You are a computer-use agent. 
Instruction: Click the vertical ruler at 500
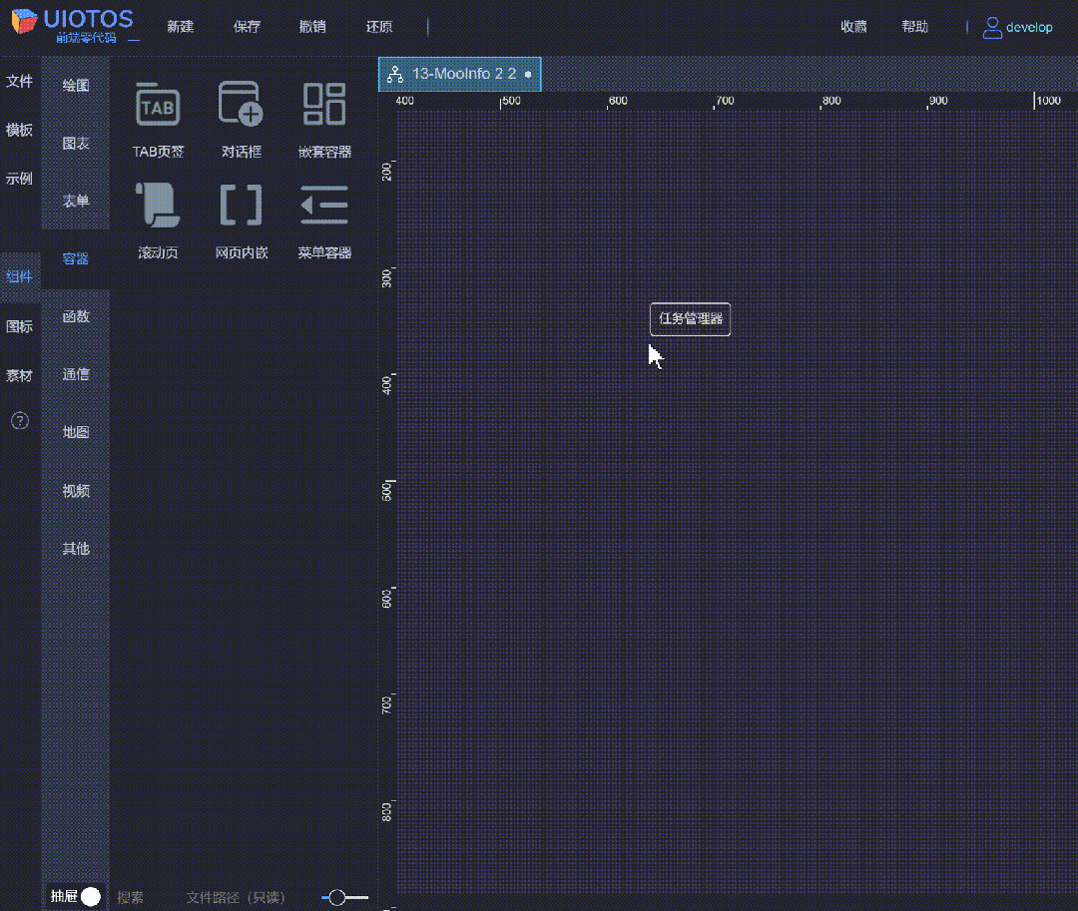pyautogui.click(x=387, y=490)
